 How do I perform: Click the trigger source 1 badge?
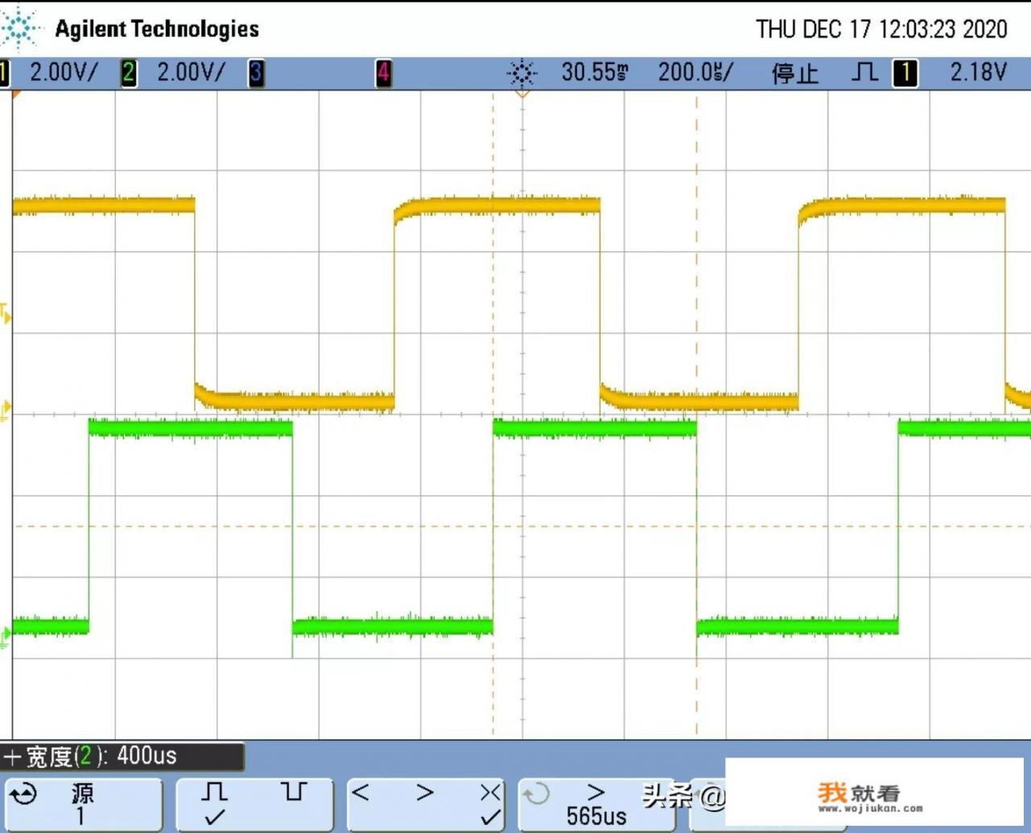[x=905, y=73]
